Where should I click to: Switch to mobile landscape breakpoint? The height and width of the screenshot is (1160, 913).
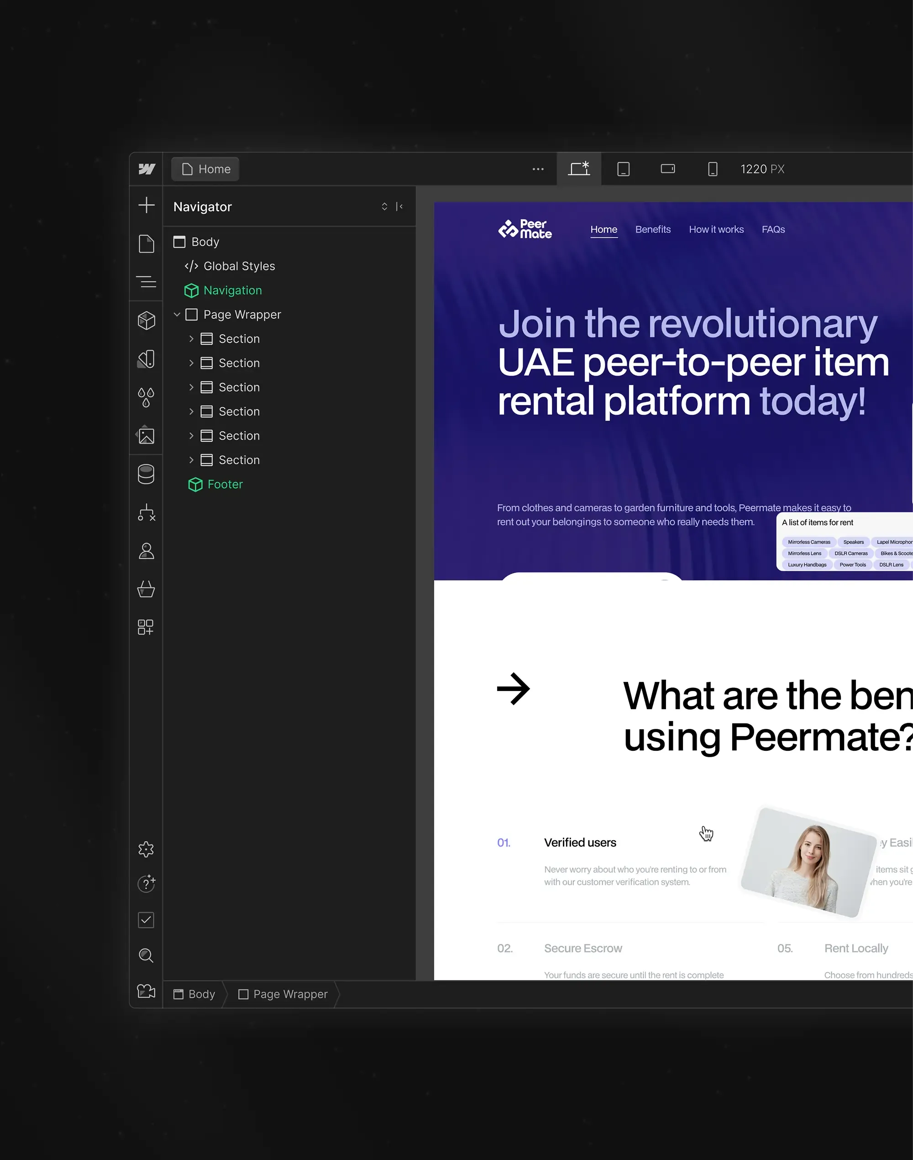pyautogui.click(x=668, y=169)
